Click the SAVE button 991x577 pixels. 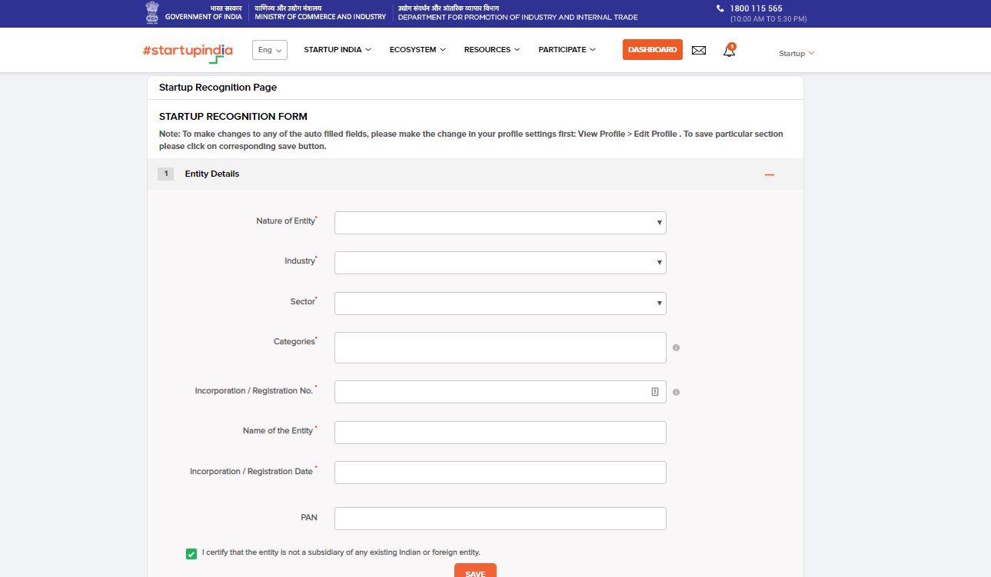click(475, 571)
